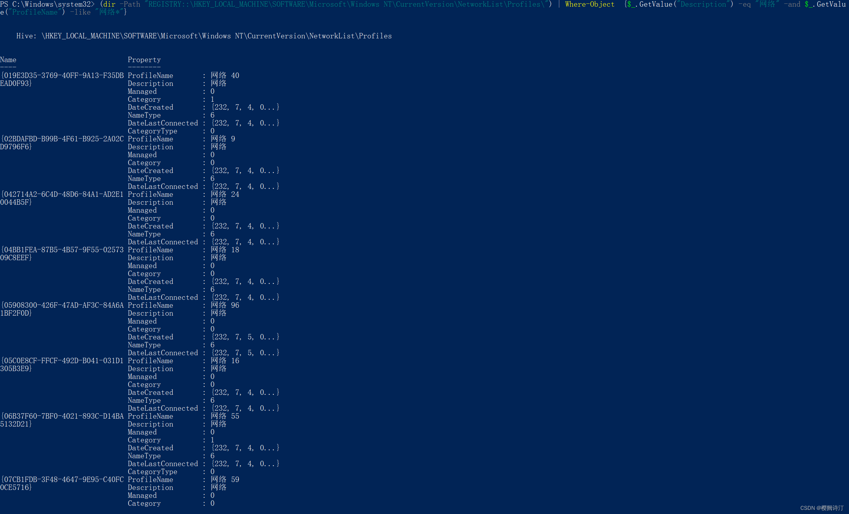The image size is (849, 514).
Task: Click the GUID starting with 05908300
Action: (62, 305)
